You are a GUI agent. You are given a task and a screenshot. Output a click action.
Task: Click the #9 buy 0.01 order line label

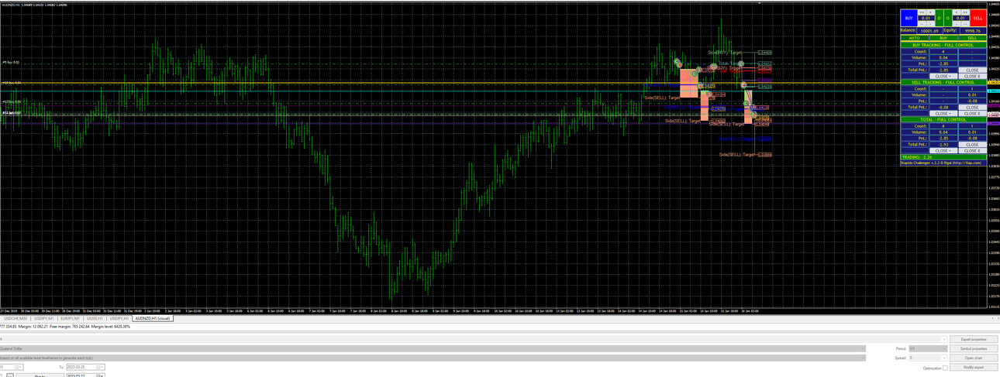11,63
